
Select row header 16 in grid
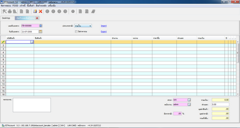3,94
